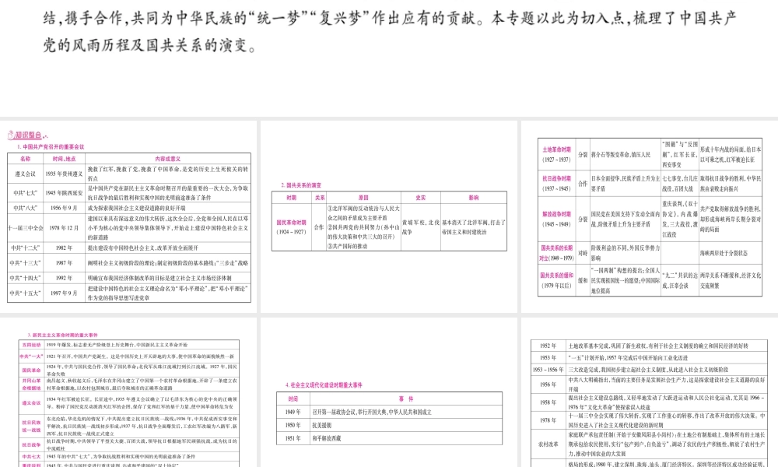Click the 中共"八大" name cell
Screen dimensions: 778x467
[x=26, y=208]
